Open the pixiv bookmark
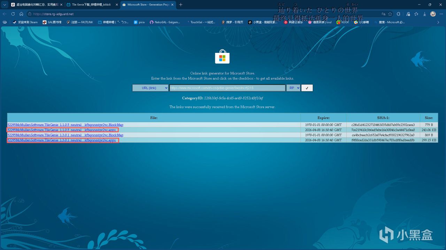Image resolution: width=446 pixels, height=250 pixels. (x=139, y=22)
